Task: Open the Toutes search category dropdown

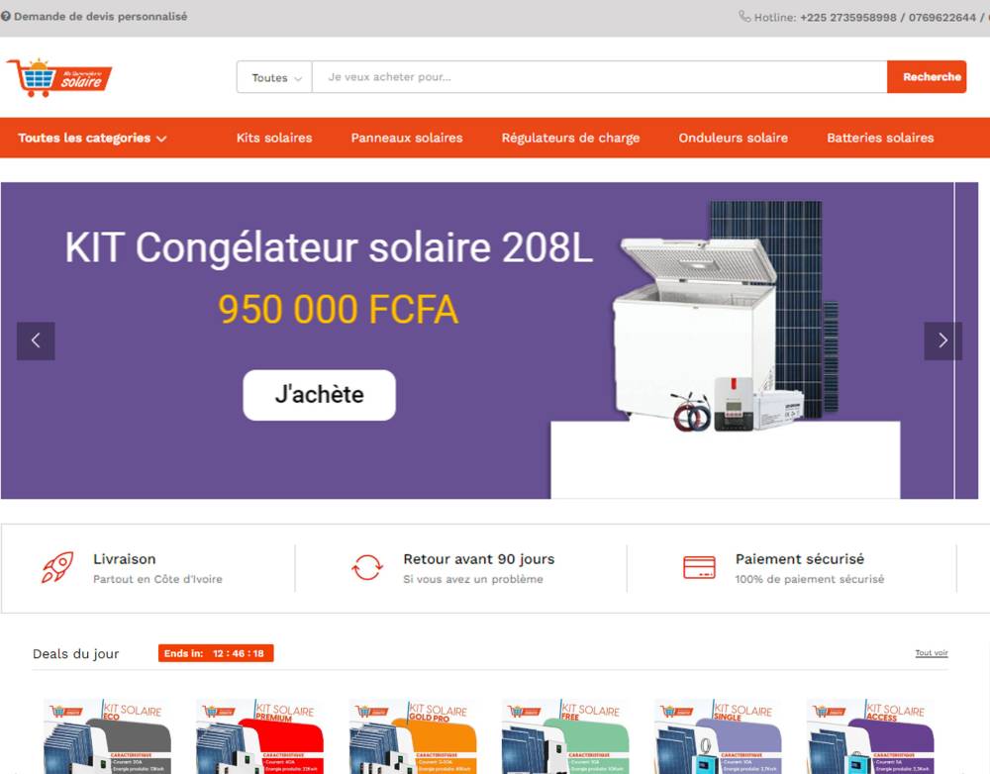Action: point(274,77)
